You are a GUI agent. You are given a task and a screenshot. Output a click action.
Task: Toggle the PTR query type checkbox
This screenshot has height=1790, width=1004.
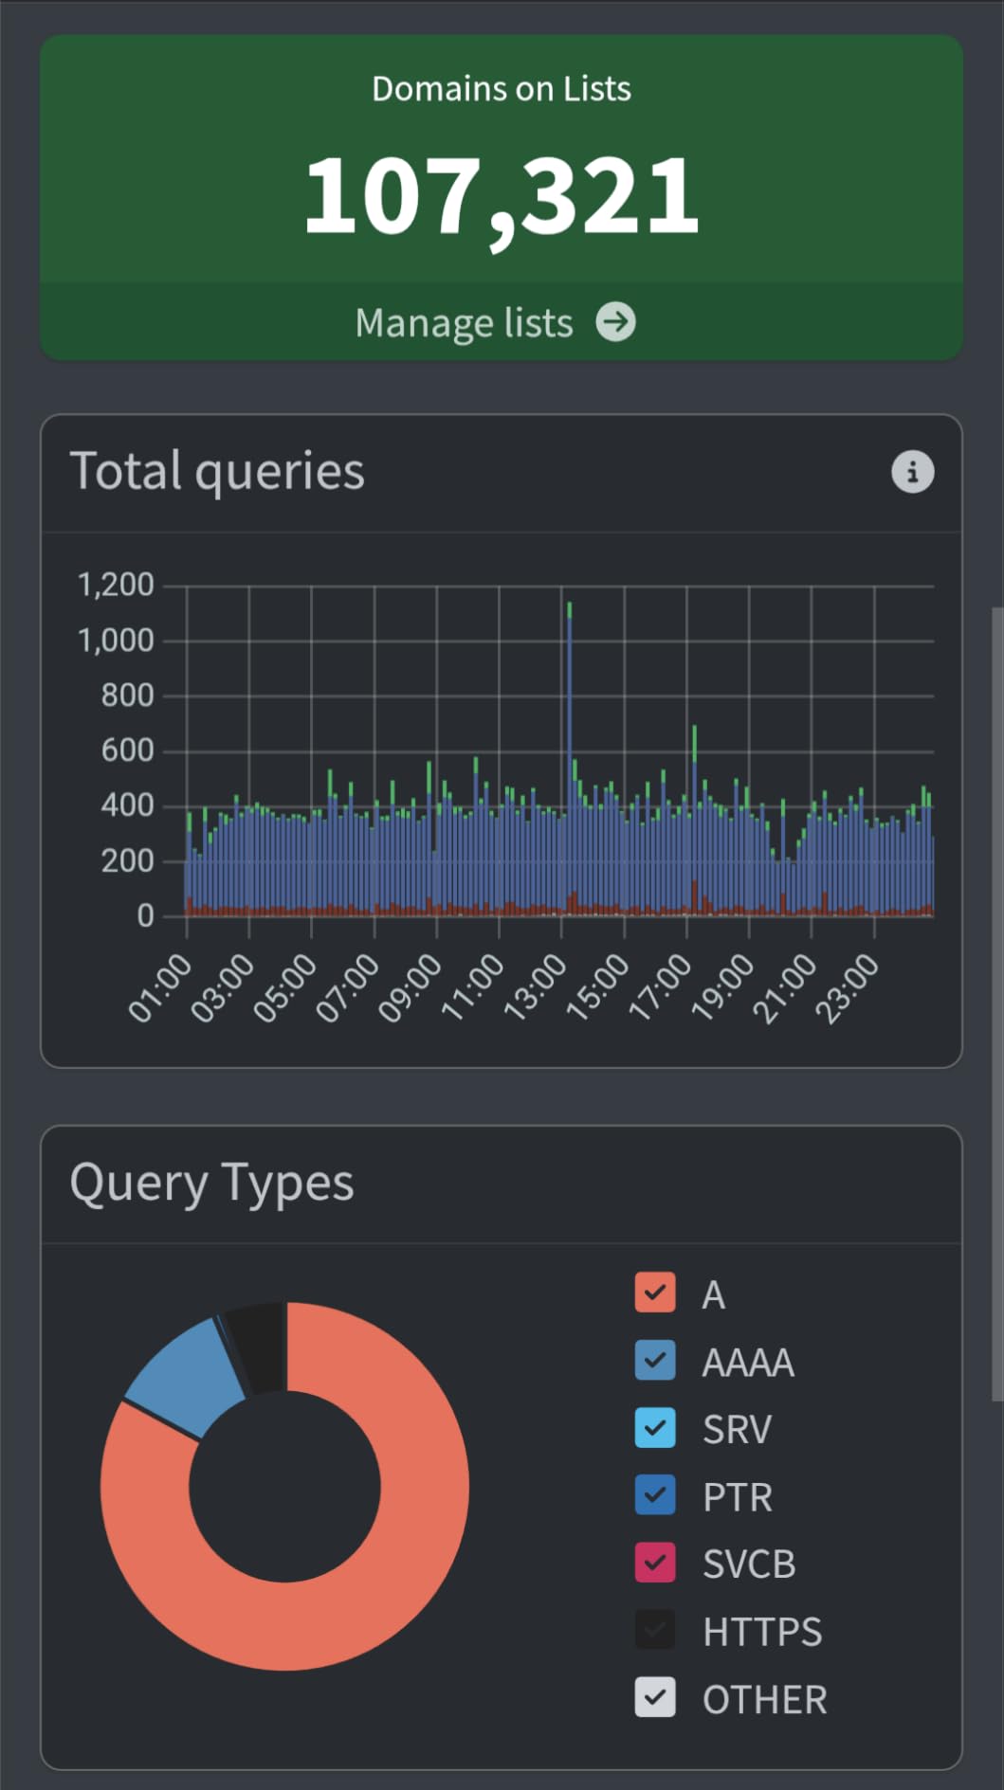(x=655, y=1495)
